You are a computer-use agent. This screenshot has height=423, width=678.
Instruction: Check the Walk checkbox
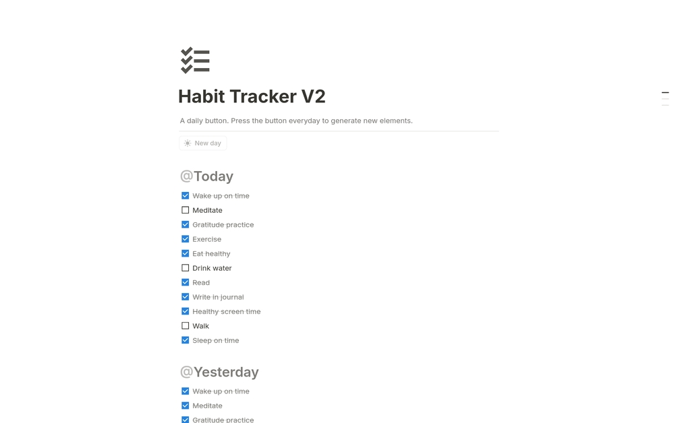pos(186,325)
